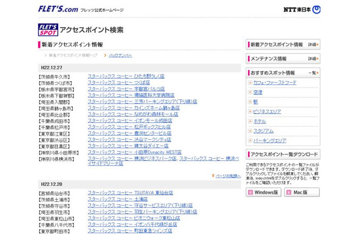Open スターバックス TSUTAYA 東仙台店 link

pos(130,193)
